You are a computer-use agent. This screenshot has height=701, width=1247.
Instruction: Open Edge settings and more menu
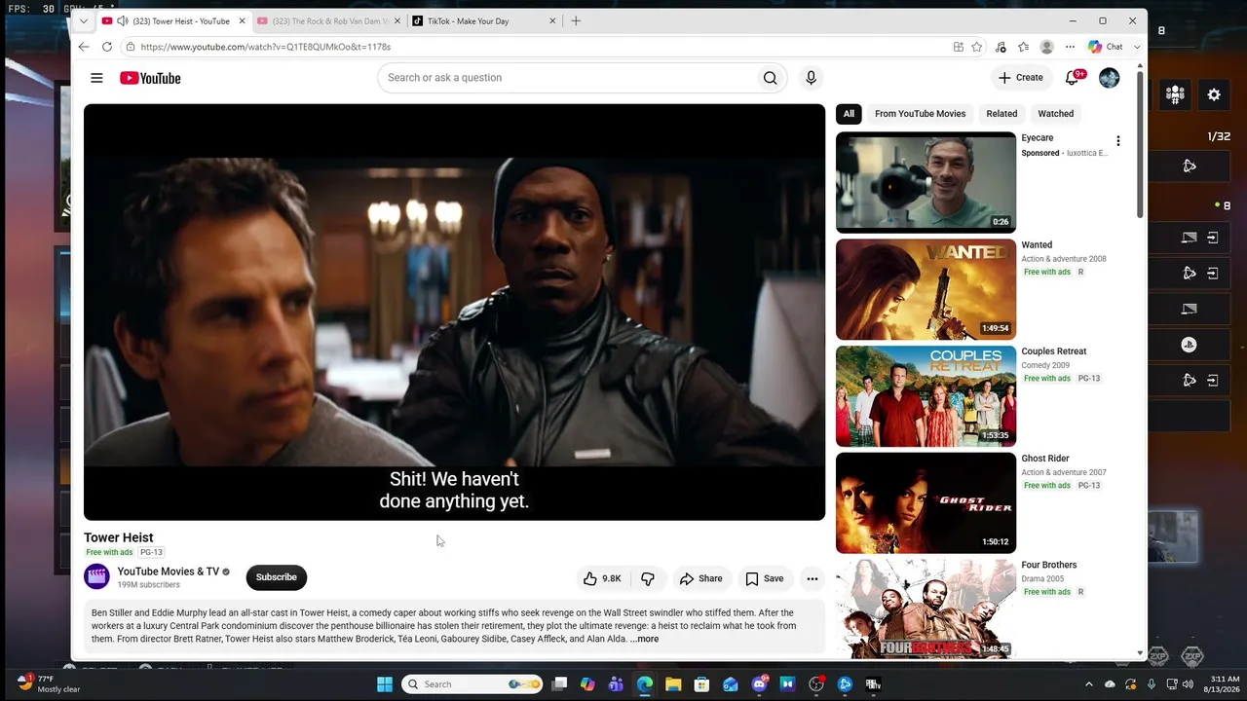pos(1070,47)
